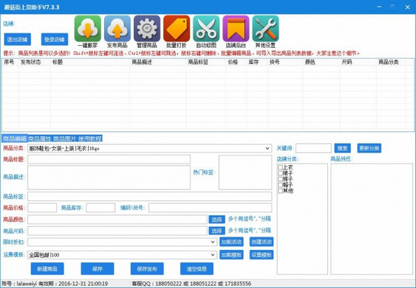
Task: Launch the 自动抠图 scissors tool
Action: [206, 29]
